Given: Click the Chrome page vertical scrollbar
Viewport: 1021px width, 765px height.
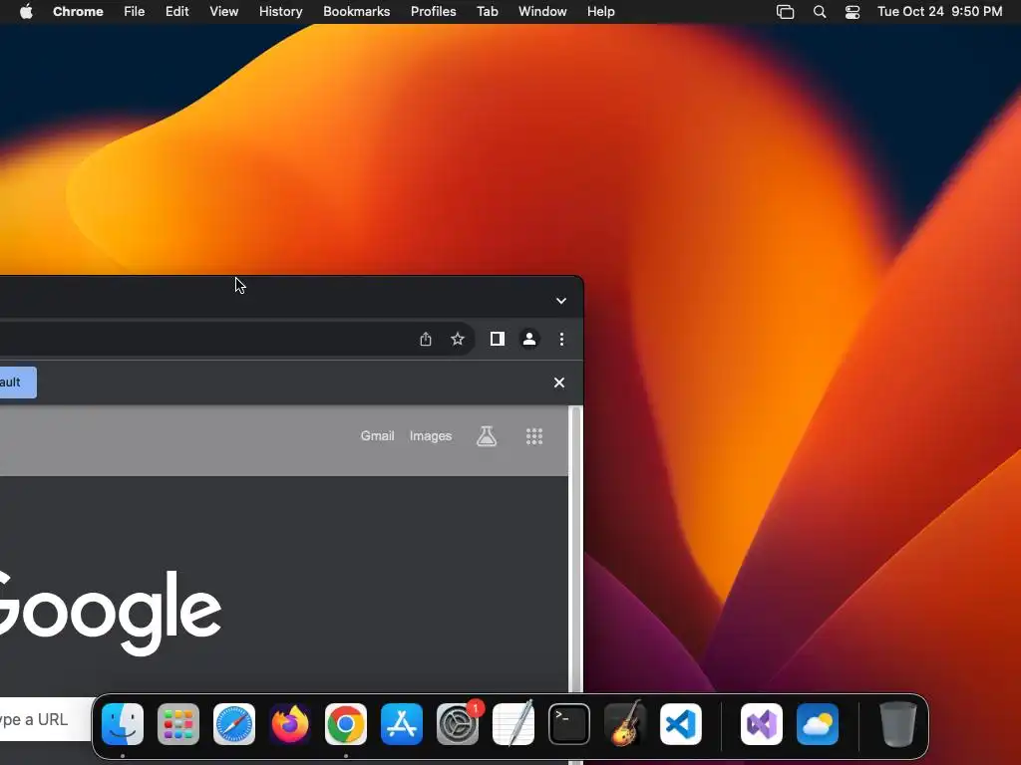Looking at the screenshot, I should click(x=575, y=550).
